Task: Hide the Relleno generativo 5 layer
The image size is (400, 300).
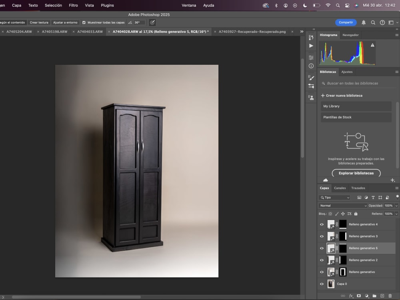Action: pyautogui.click(x=322, y=248)
